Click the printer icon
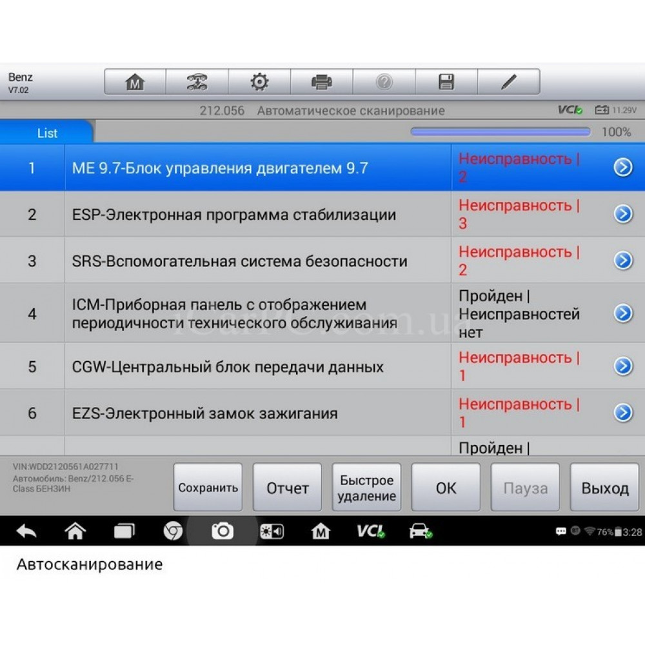The width and height of the screenshot is (645, 645). click(321, 82)
